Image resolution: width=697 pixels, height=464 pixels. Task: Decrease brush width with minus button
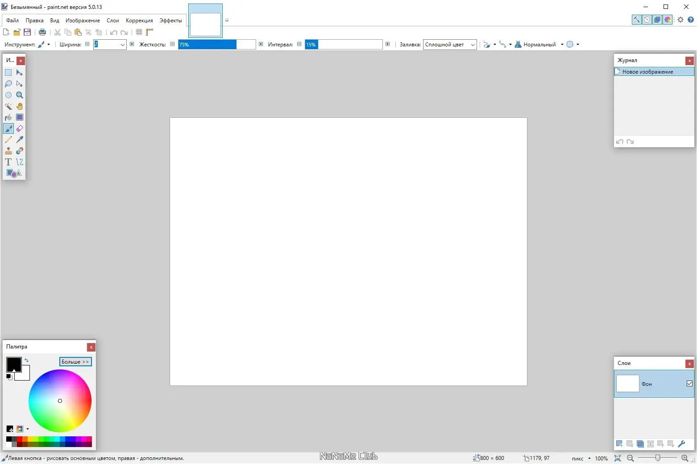click(87, 44)
